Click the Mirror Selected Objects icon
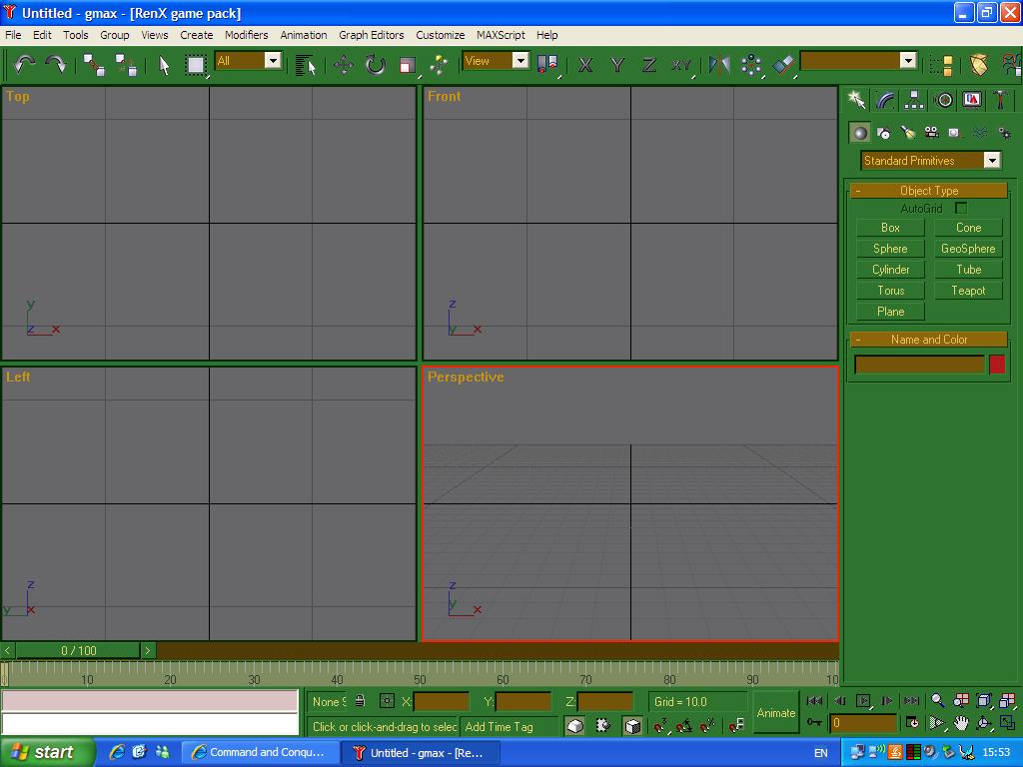The width and height of the screenshot is (1023, 767). click(x=719, y=65)
